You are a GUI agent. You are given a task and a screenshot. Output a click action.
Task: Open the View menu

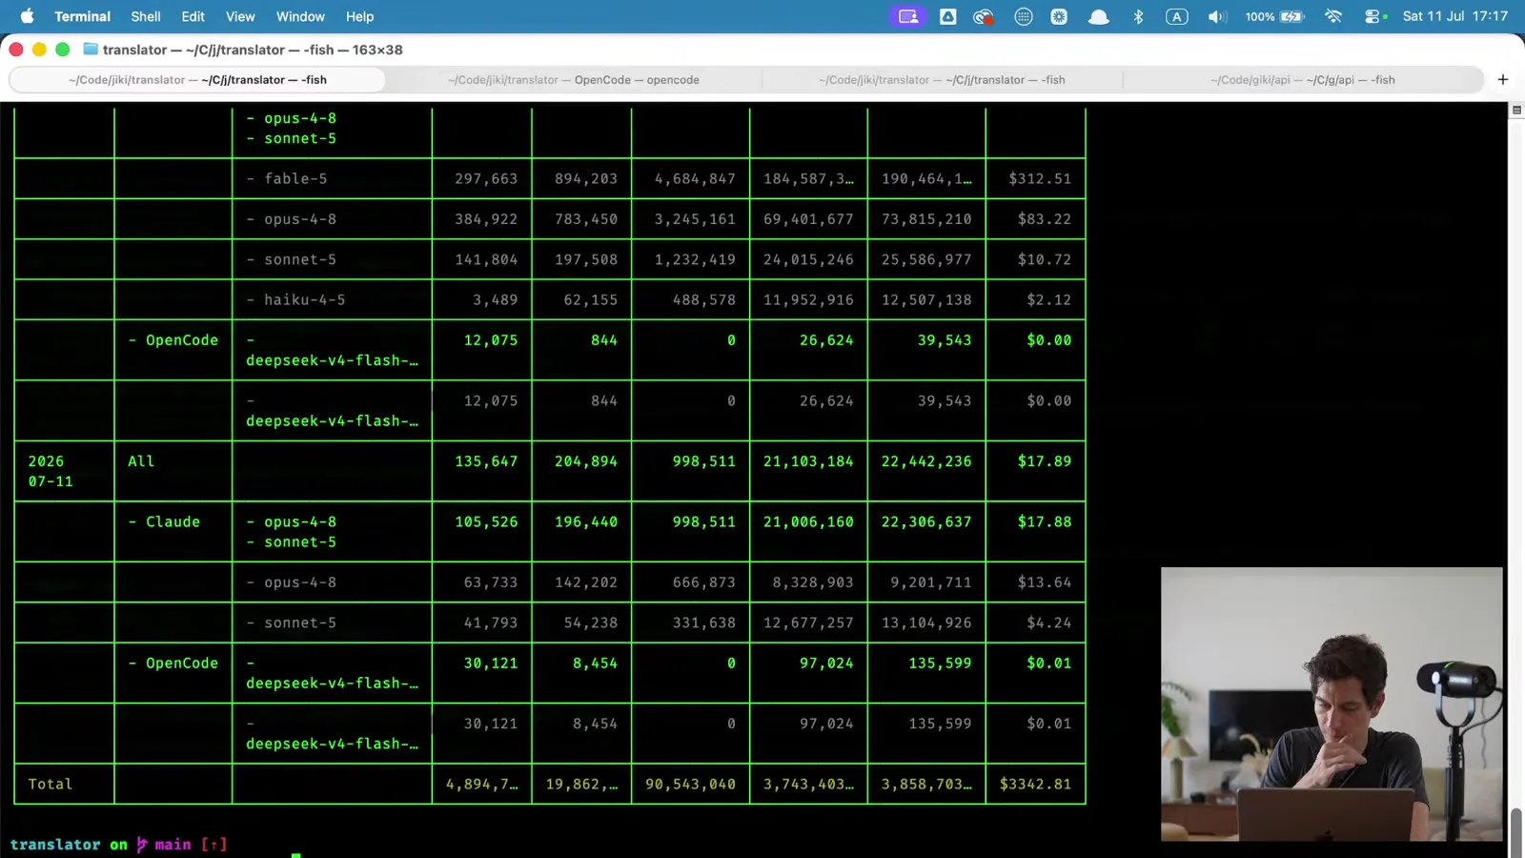(240, 16)
